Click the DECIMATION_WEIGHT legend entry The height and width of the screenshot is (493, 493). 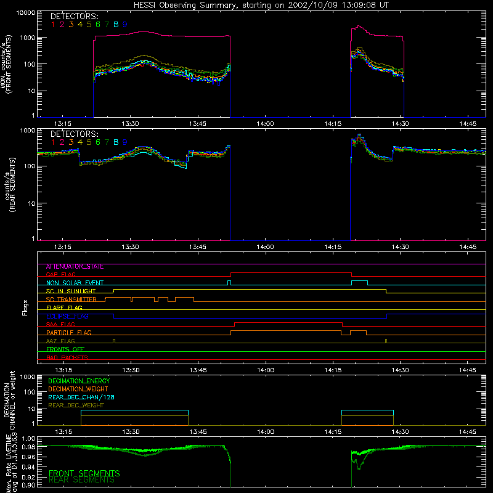[x=78, y=389]
